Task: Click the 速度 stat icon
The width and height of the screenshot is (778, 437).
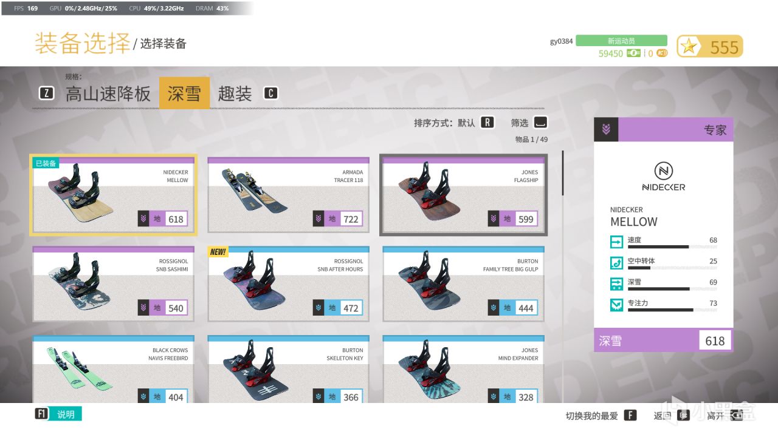Action: pyautogui.click(x=617, y=242)
